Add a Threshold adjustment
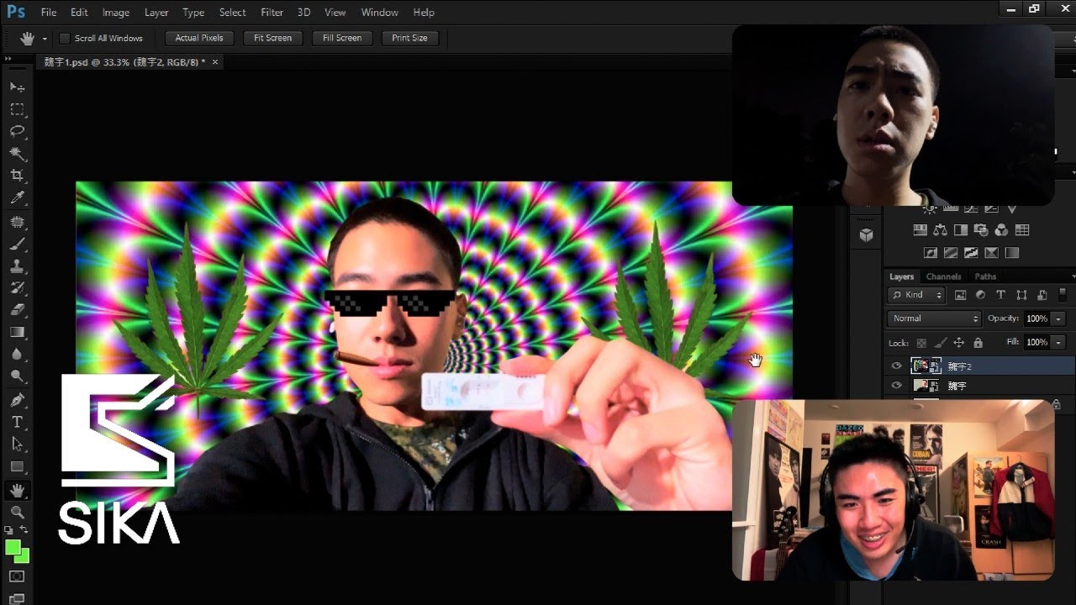The height and width of the screenshot is (605, 1076). coord(971,252)
